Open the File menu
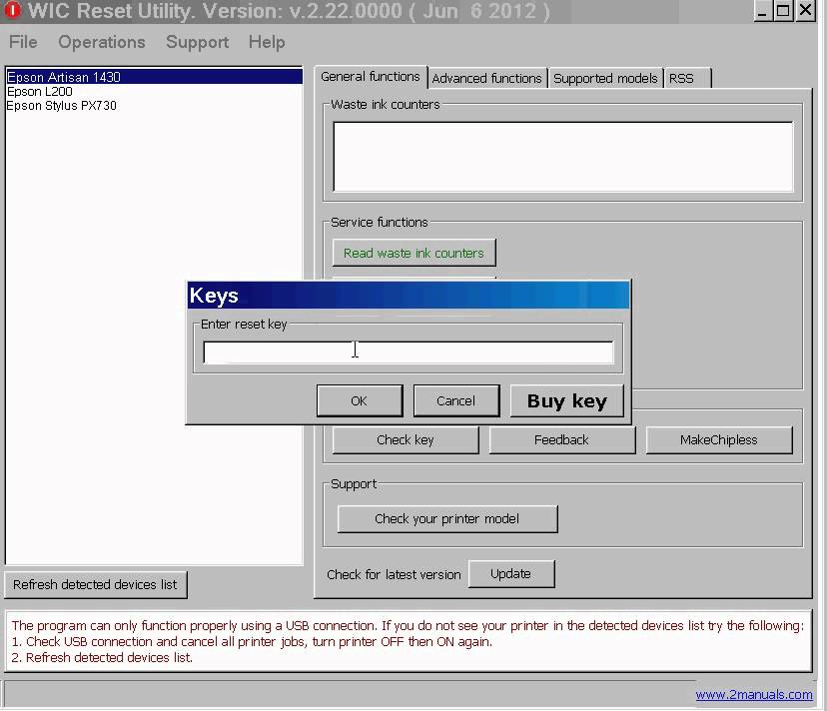The width and height of the screenshot is (827, 711). coord(23,42)
